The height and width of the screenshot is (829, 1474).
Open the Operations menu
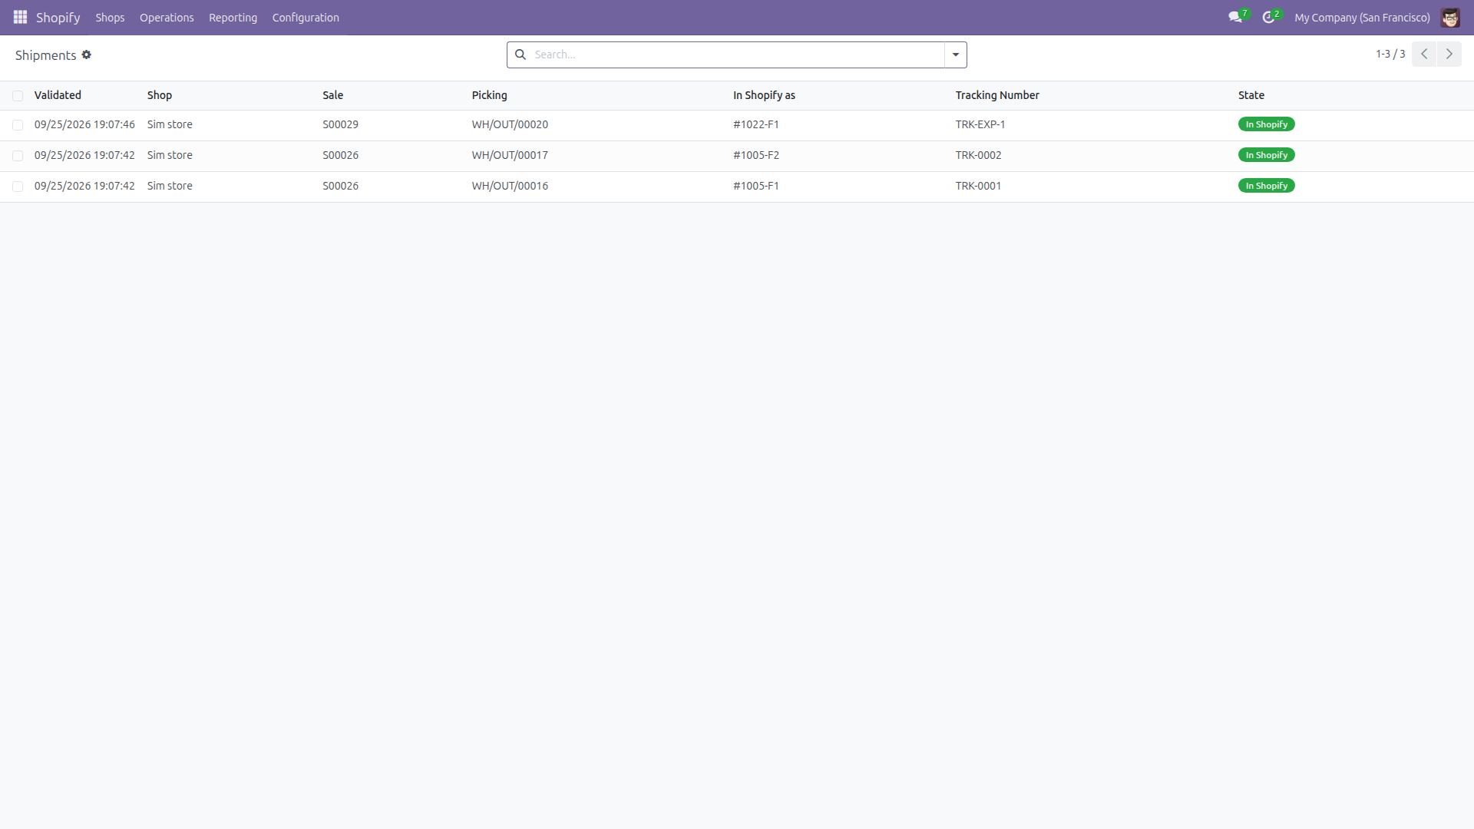click(167, 17)
